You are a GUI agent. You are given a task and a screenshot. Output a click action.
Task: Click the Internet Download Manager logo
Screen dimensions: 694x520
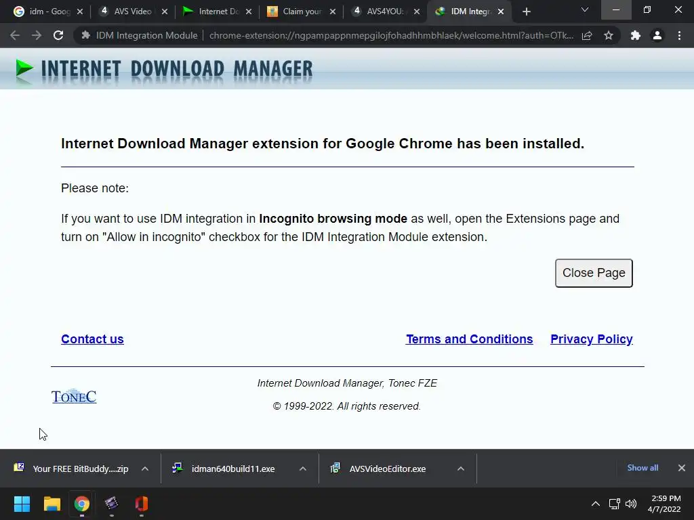pyautogui.click(x=164, y=70)
